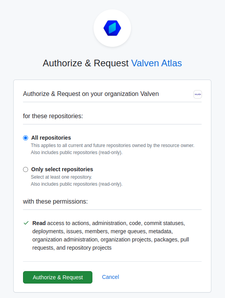Viewport: 225px width, 298px height.
Task: Click the blue hexagon Valven Atlas logo
Action: click(112, 28)
